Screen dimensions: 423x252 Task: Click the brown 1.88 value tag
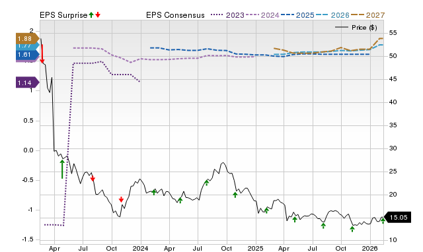[28, 39]
